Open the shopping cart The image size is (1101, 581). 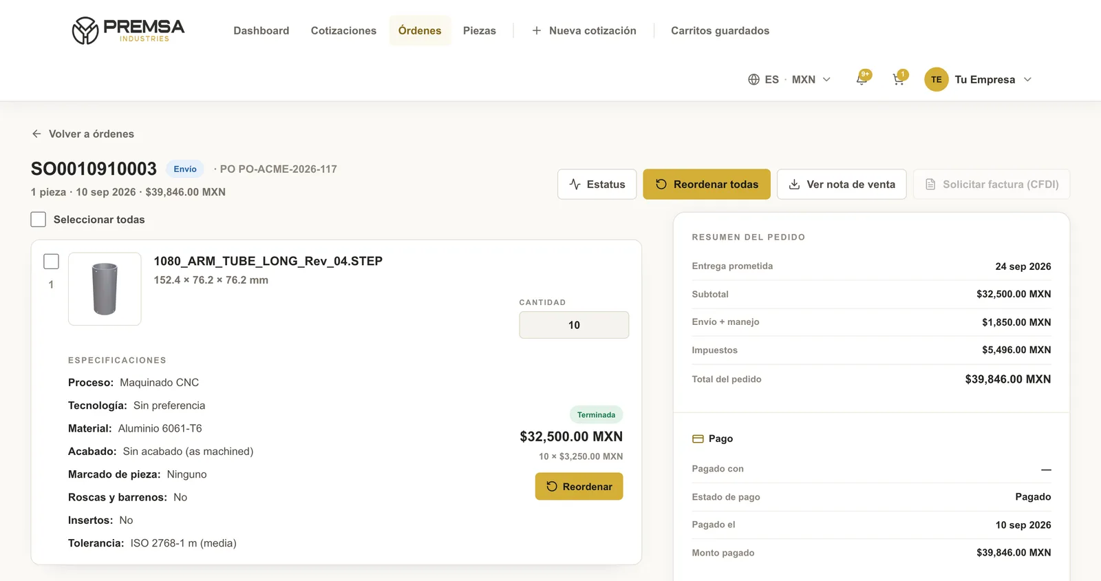pyautogui.click(x=899, y=79)
